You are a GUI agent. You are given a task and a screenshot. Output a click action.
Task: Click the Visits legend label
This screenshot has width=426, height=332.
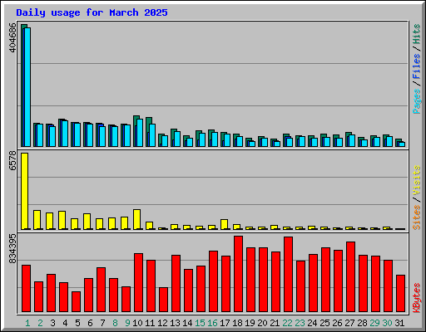pyautogui.click(x=417, y=181)
